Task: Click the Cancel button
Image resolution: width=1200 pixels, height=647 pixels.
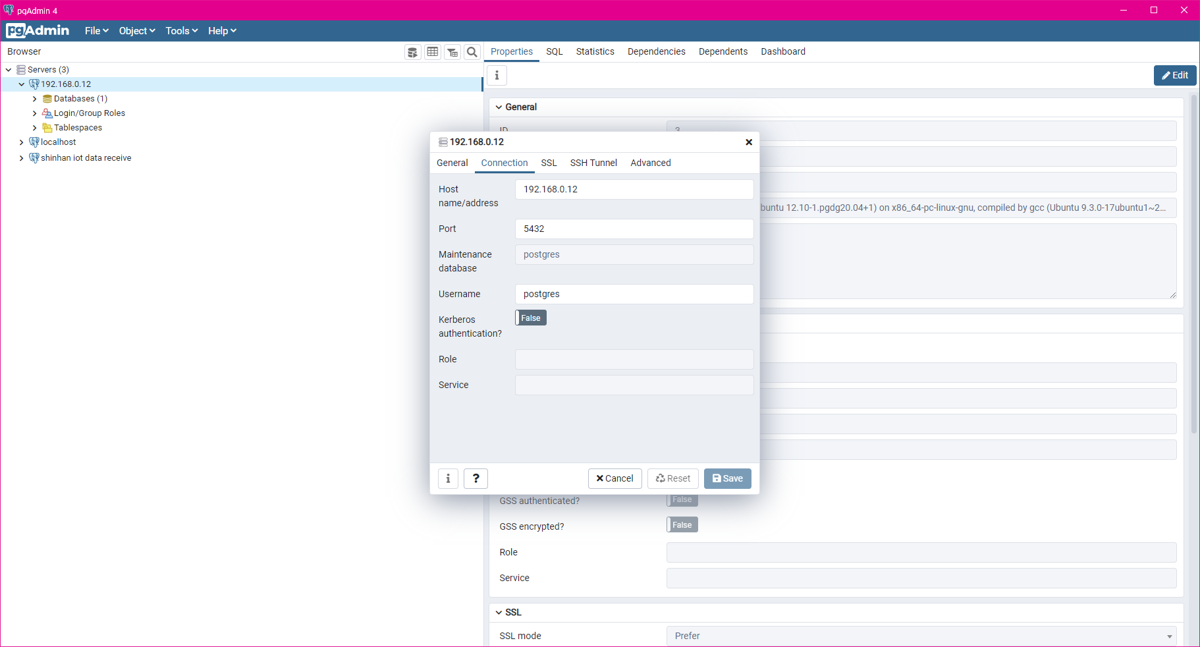Action: point(615,478)
